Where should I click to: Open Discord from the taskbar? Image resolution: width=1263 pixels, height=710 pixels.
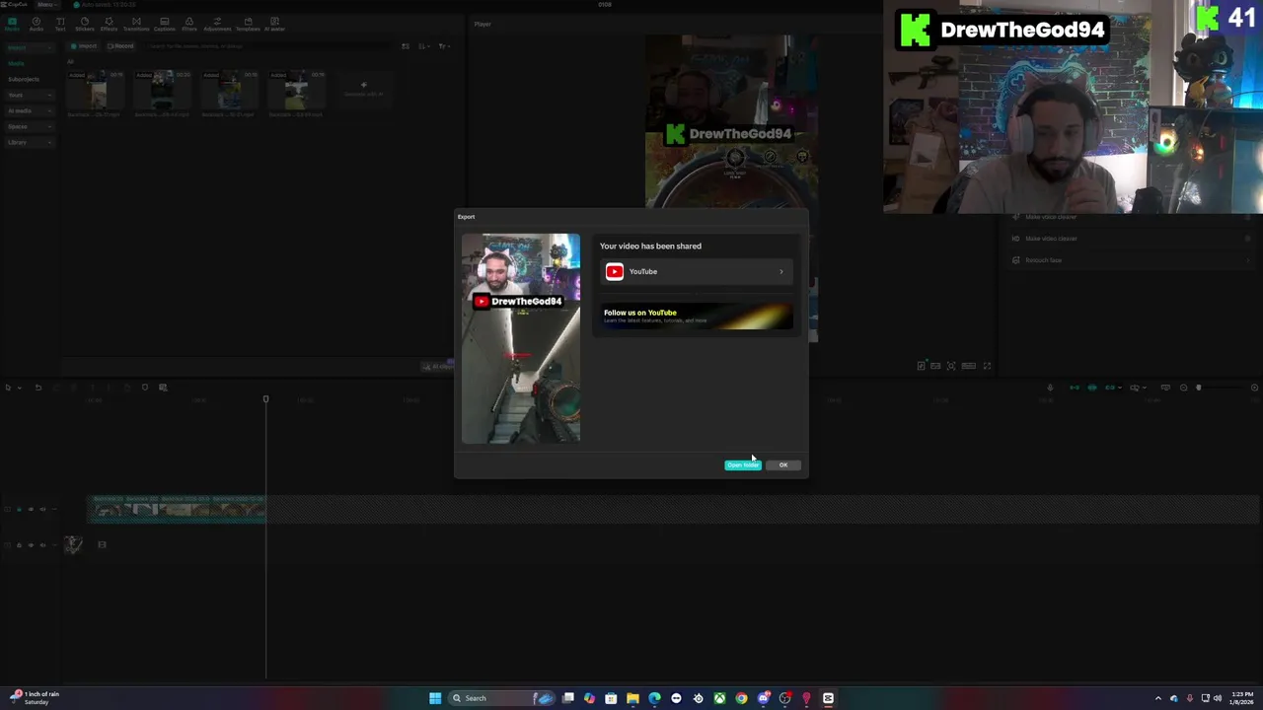tap(763, 698)
